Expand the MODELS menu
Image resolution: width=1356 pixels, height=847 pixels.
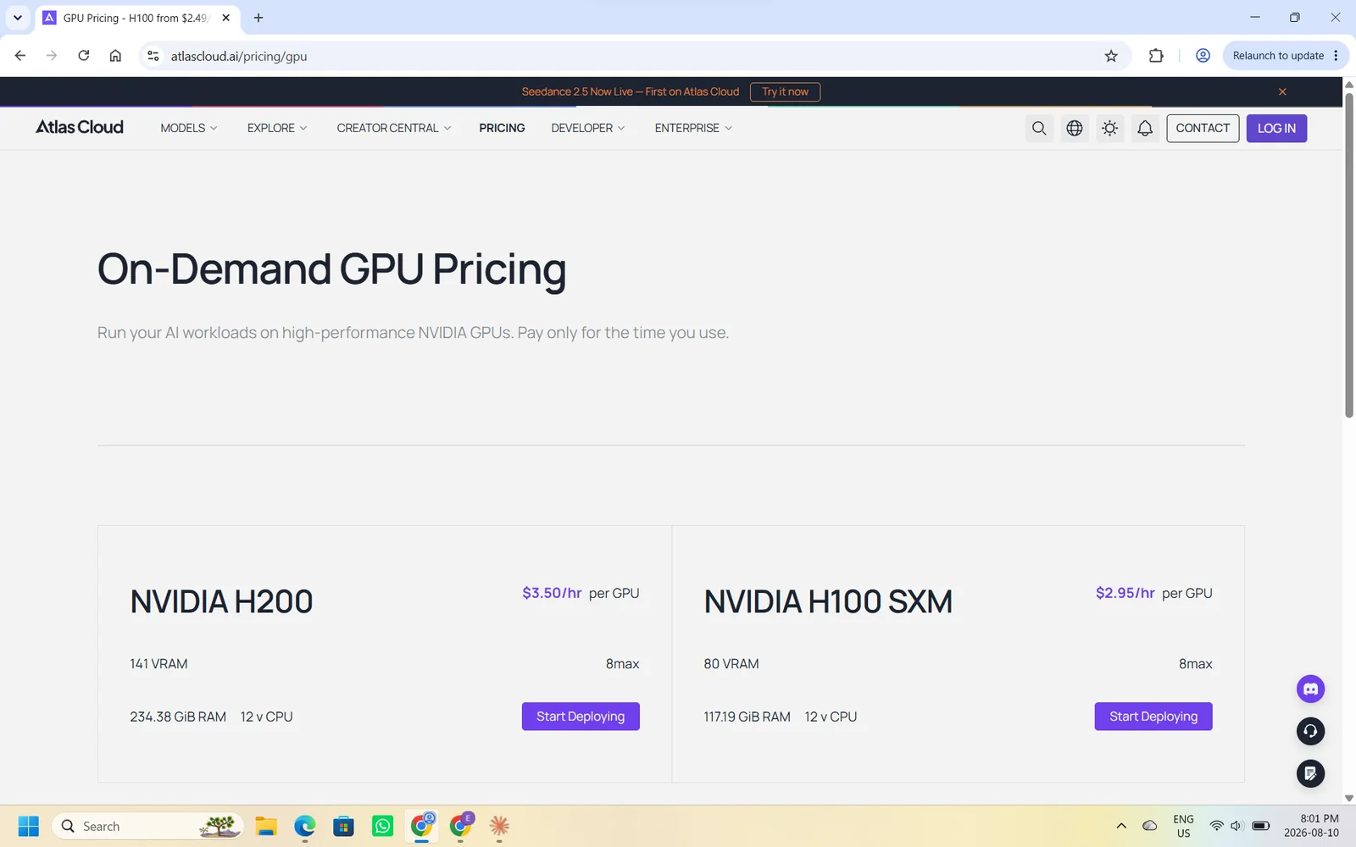coord(189,128)
